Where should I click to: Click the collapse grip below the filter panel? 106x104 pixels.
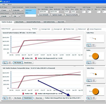75,20
